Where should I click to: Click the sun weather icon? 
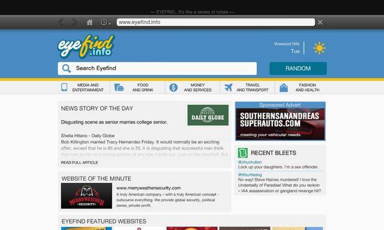319,48
